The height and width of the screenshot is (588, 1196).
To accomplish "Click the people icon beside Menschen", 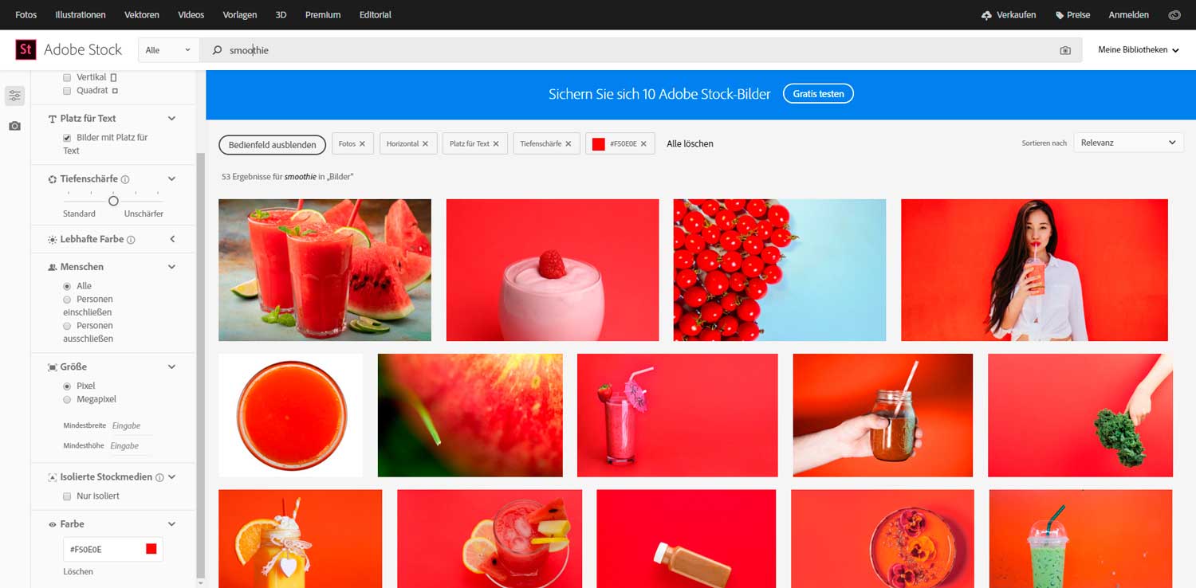I will coord(53,267).
